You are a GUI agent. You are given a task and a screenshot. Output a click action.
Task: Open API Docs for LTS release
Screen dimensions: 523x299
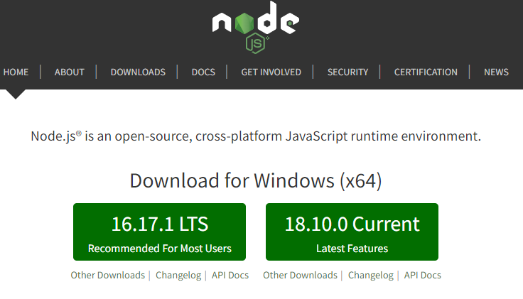pos(230,276)
